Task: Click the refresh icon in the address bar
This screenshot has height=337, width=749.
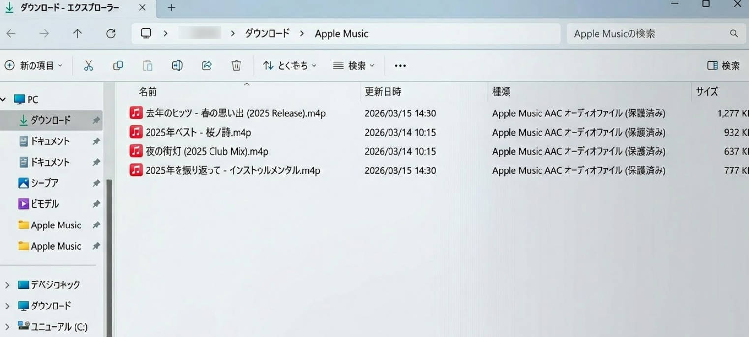Action: point(111,33)
